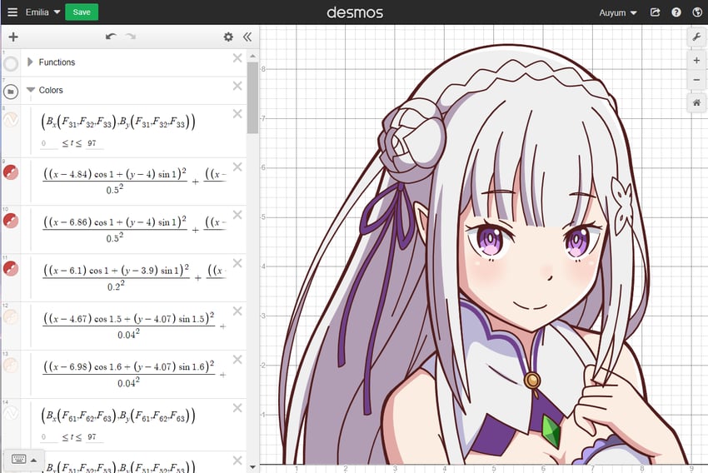Delete the x−6.98 ellipse expression
Screen dimensions: 708x473
(237, 360)
